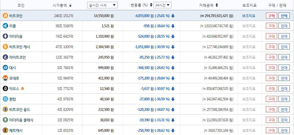Click the blue down arrow in 퀀텀 row
This screenshot has width=294, height=135.
[x=173, y=99]
